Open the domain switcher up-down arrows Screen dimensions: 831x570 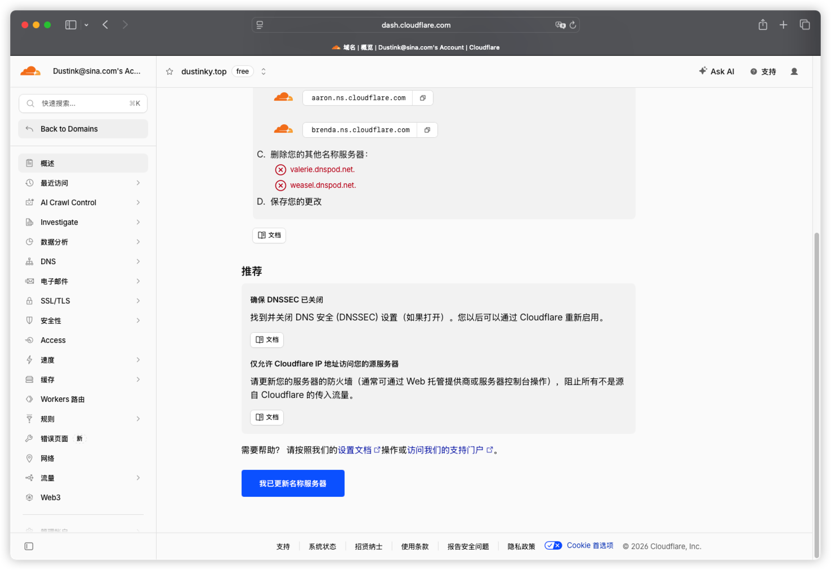click(263, 71)
